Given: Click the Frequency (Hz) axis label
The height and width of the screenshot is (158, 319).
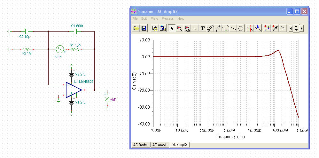Looking at the screenshot, I should point(230,136).
